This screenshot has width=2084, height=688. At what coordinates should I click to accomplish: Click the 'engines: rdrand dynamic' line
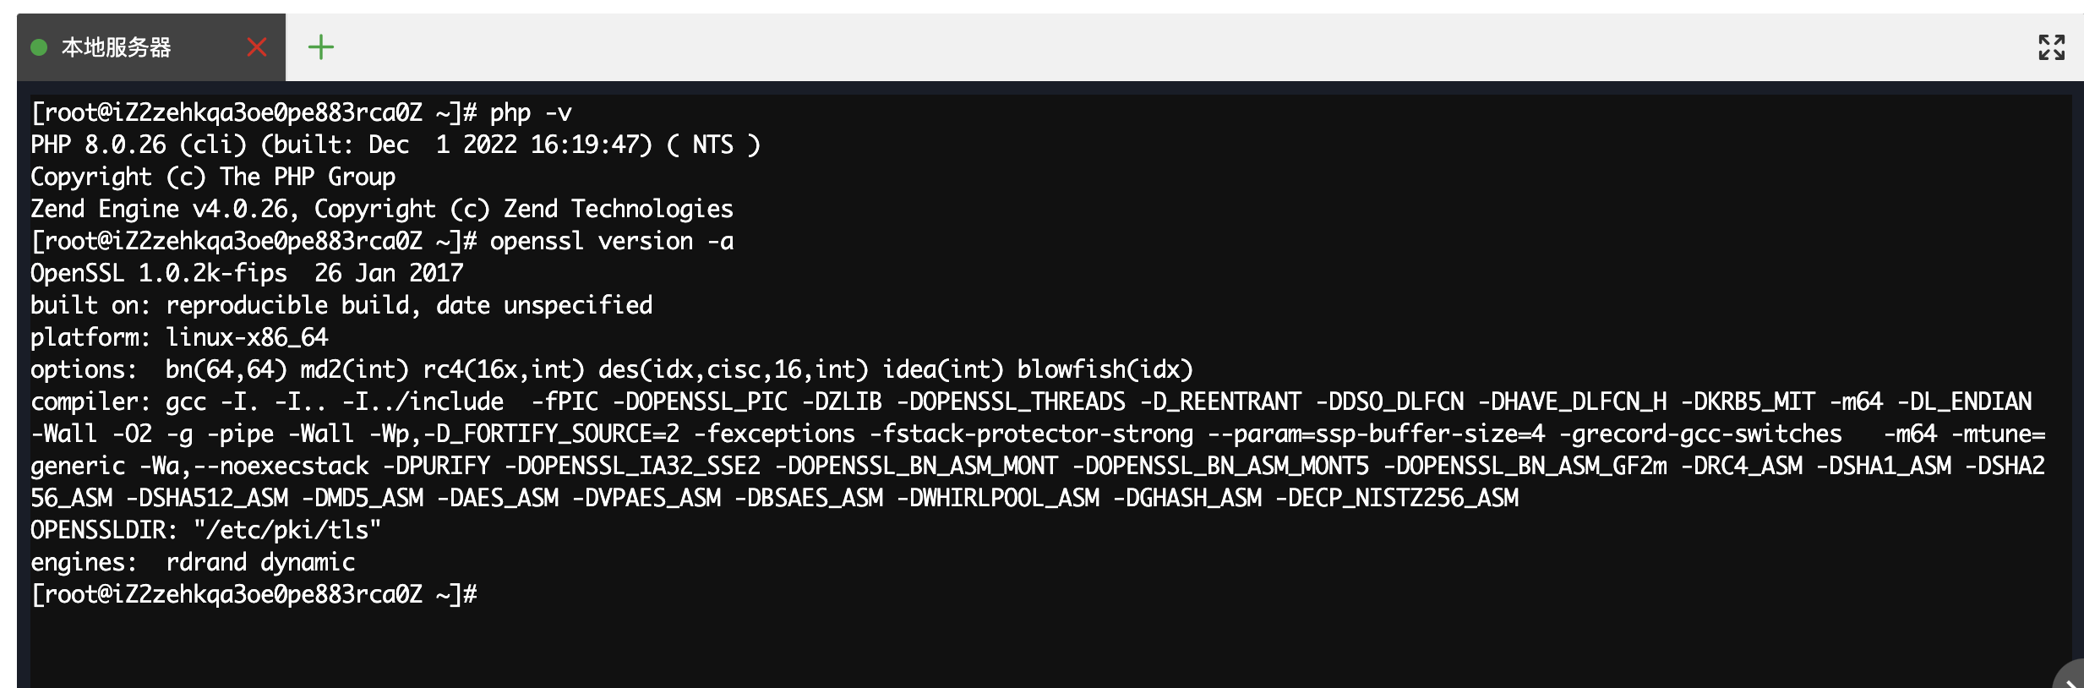point(193,562)
